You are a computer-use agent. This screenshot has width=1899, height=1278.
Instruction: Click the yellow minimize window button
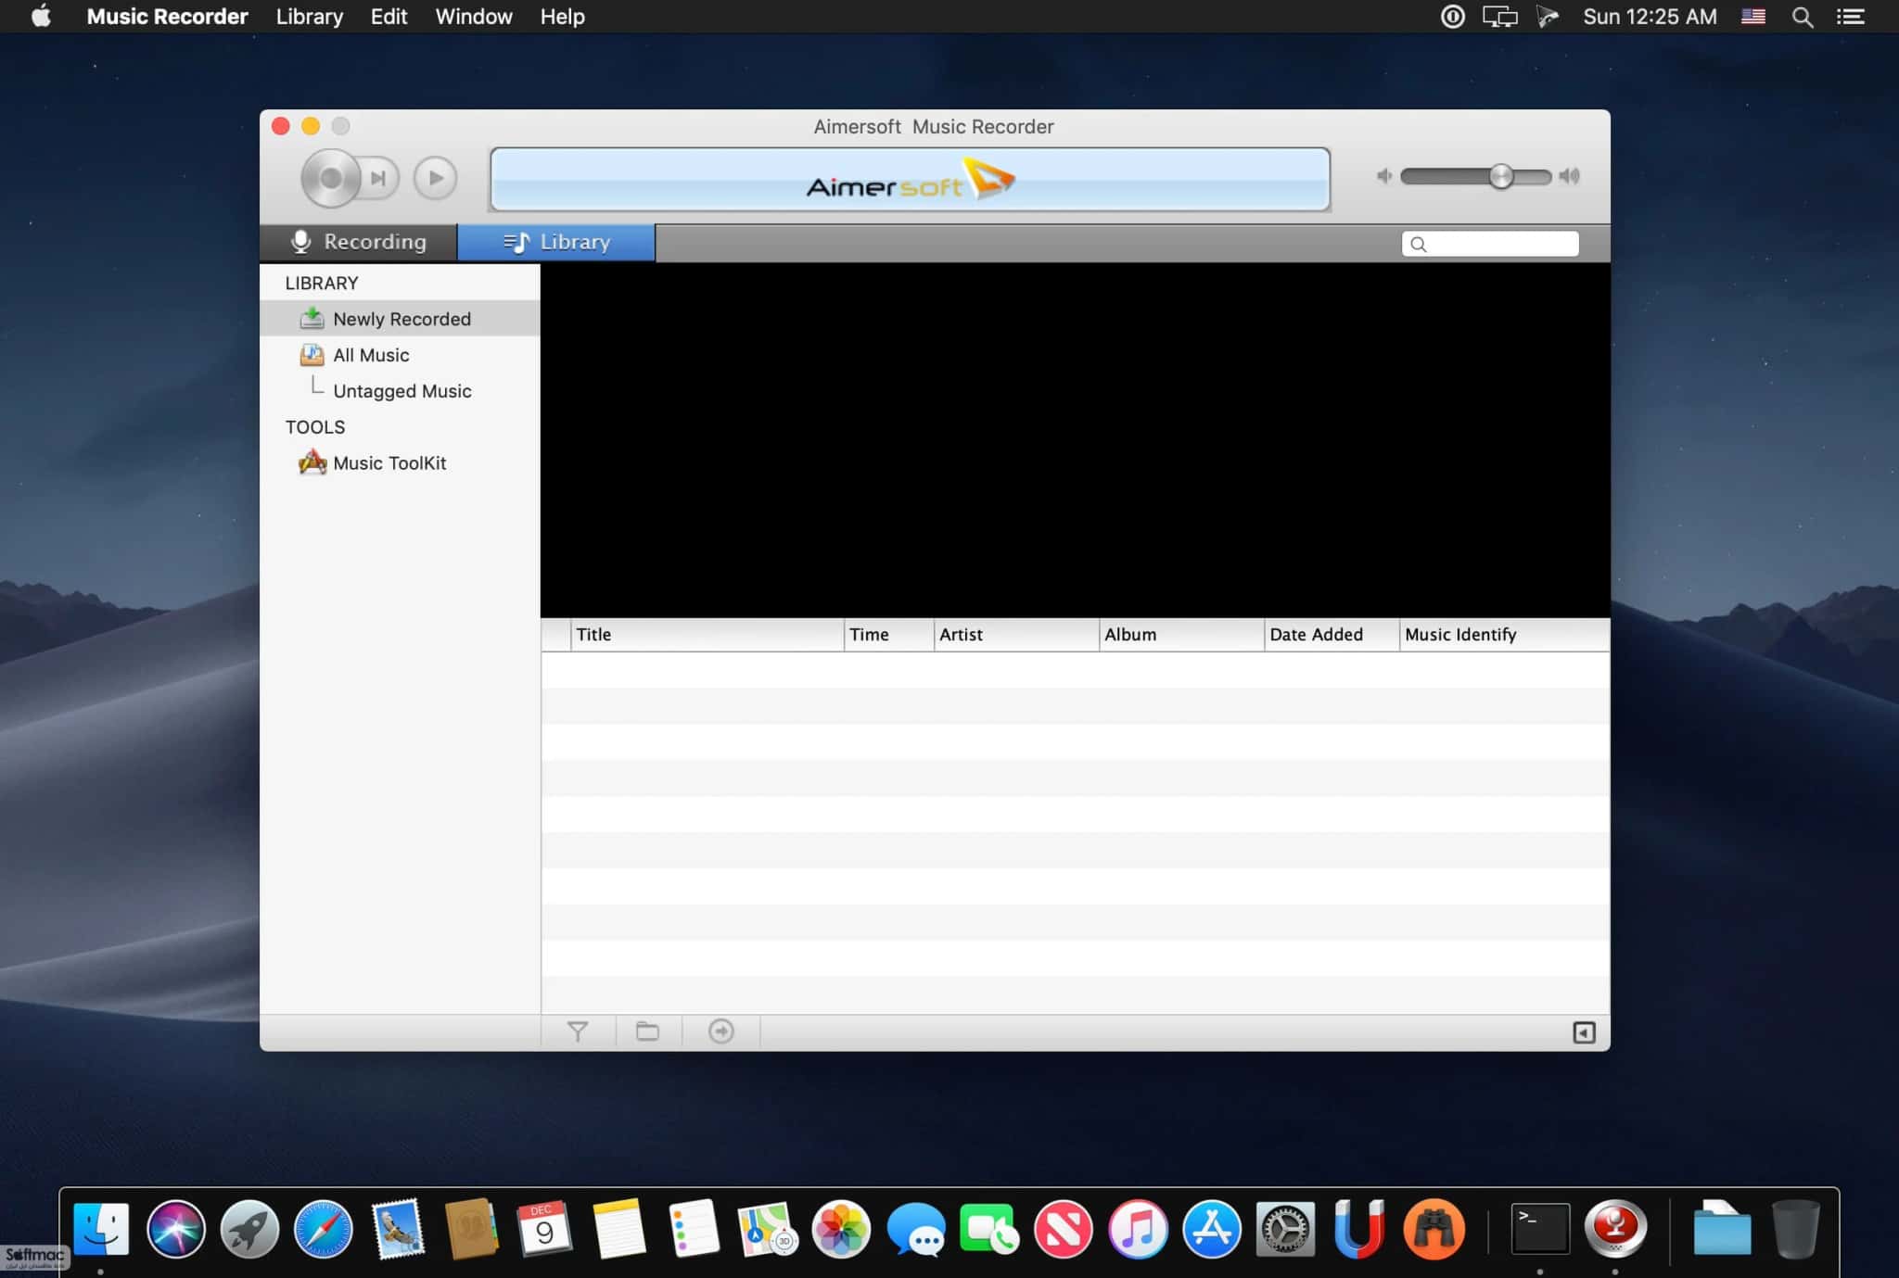pos(311,126)
